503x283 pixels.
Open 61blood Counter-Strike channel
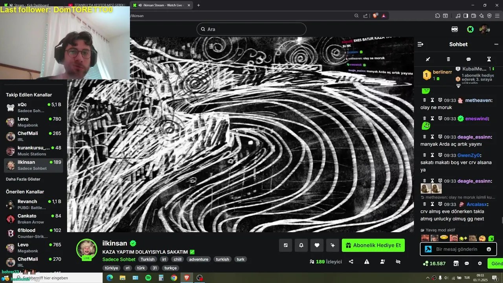(x=33, y=233)
